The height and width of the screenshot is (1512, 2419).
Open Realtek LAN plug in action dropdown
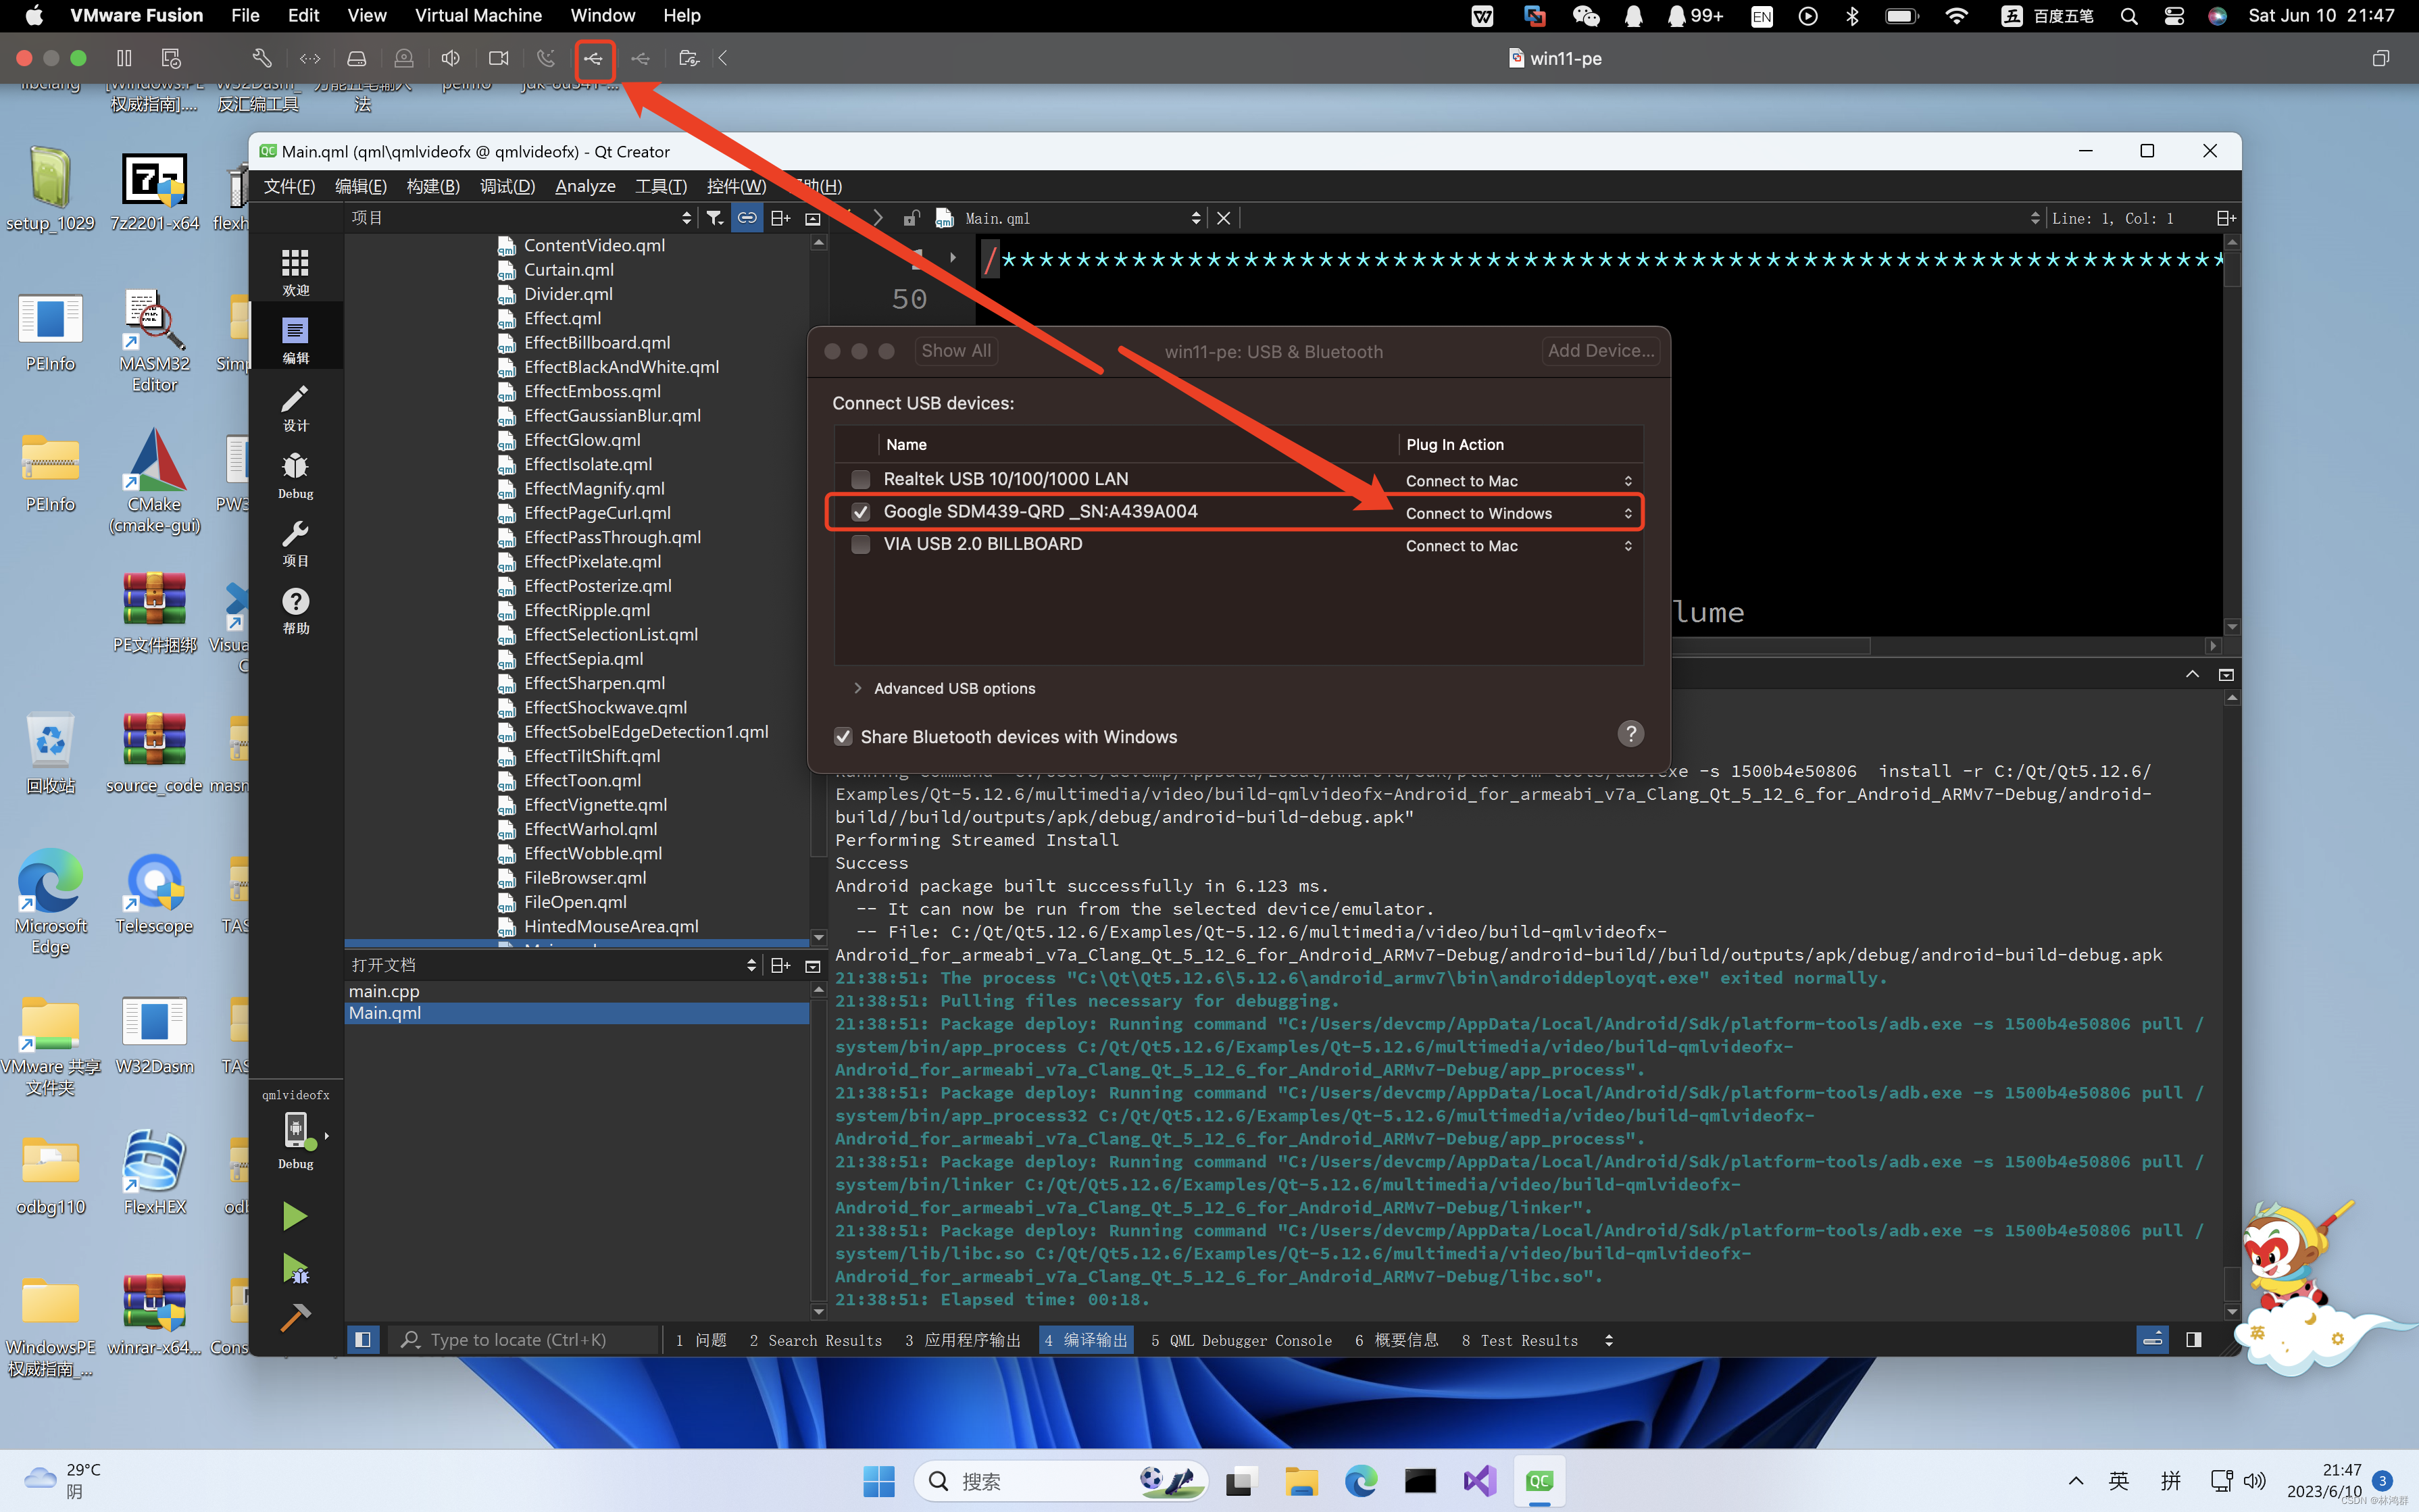click(1518, 481)
